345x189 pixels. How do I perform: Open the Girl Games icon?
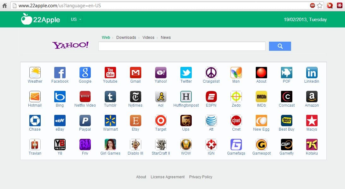point(110,145)
